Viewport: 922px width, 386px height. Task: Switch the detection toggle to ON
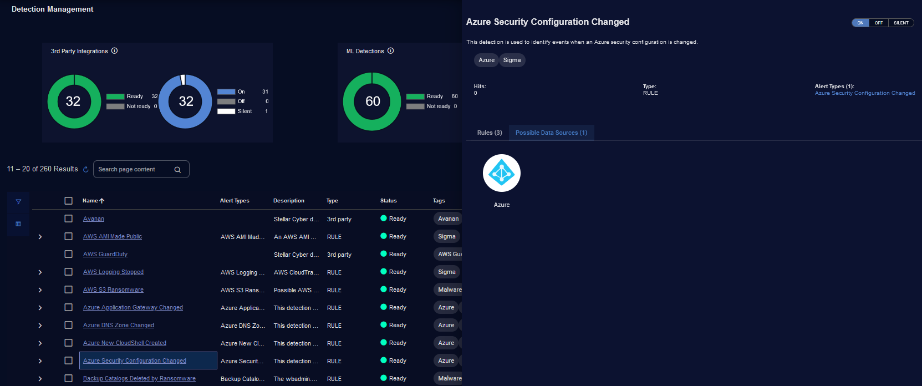860,23
